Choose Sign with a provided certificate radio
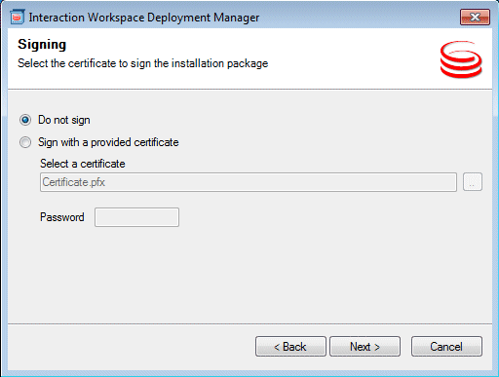The width and height of the screenshot is (499, 377). click(25, 142)
